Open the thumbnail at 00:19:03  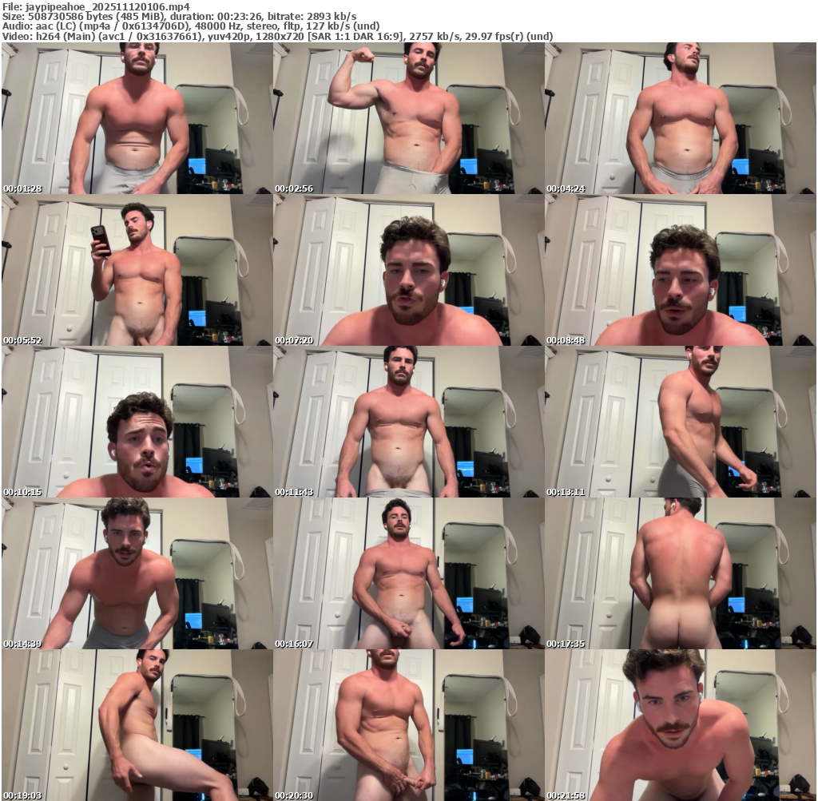pos(137,724)
